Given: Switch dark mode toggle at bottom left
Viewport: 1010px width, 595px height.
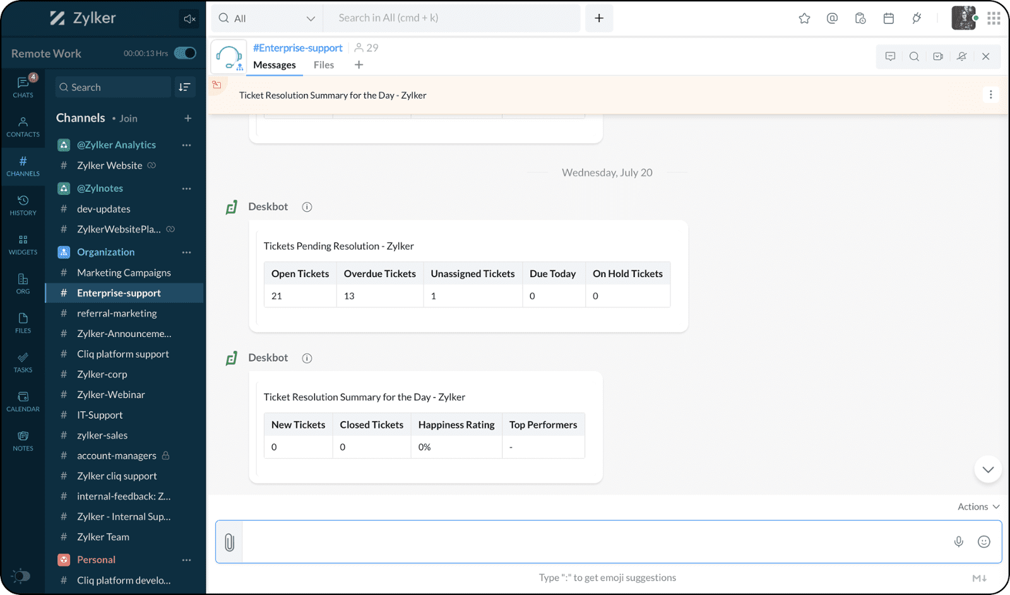Looking at the screenshot, I should click(x=21, y=575).
